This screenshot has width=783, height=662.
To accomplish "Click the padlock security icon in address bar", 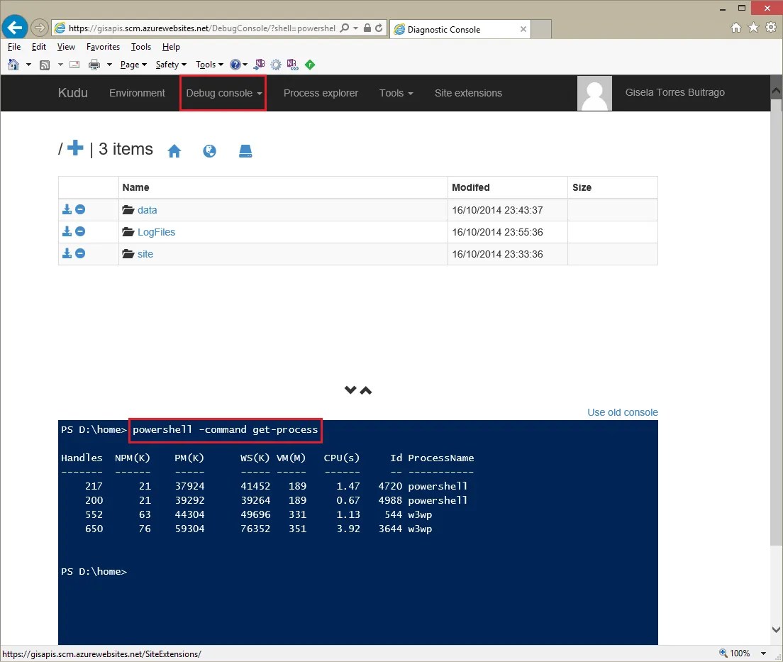I will point(367,28).
